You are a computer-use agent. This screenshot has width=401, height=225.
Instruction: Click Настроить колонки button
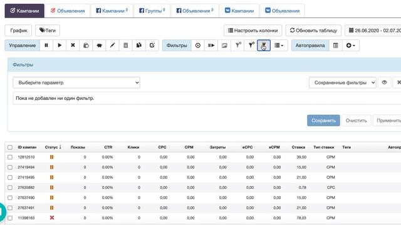tap(253, 31)
